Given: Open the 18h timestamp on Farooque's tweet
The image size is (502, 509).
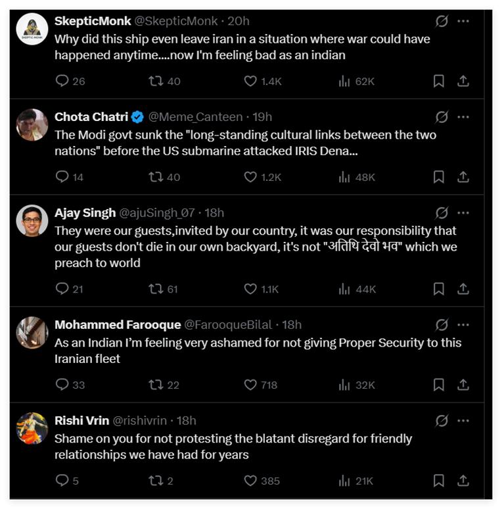Looking at the screenshot, I should point(292,324).
